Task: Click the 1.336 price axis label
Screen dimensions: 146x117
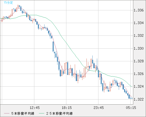Action: pyautogui.click(x=139, y=10)
